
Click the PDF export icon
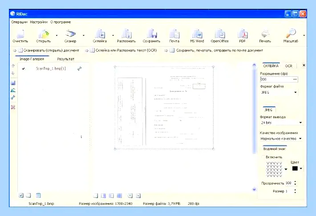[243, 34]
